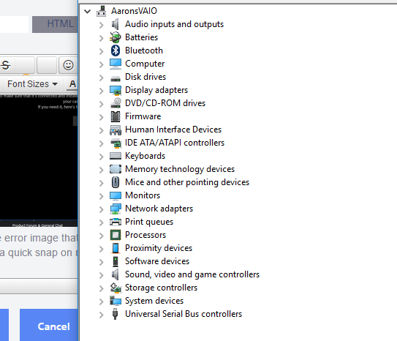Expand the Computer node
The image size is (397, 341).
coord(102,64)
